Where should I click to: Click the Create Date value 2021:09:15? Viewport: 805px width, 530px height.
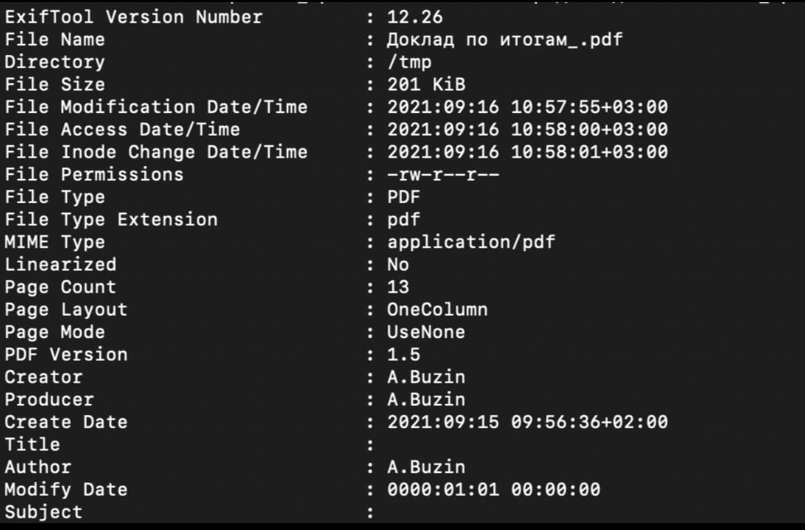pyautogui.click(x=443, y=422)
